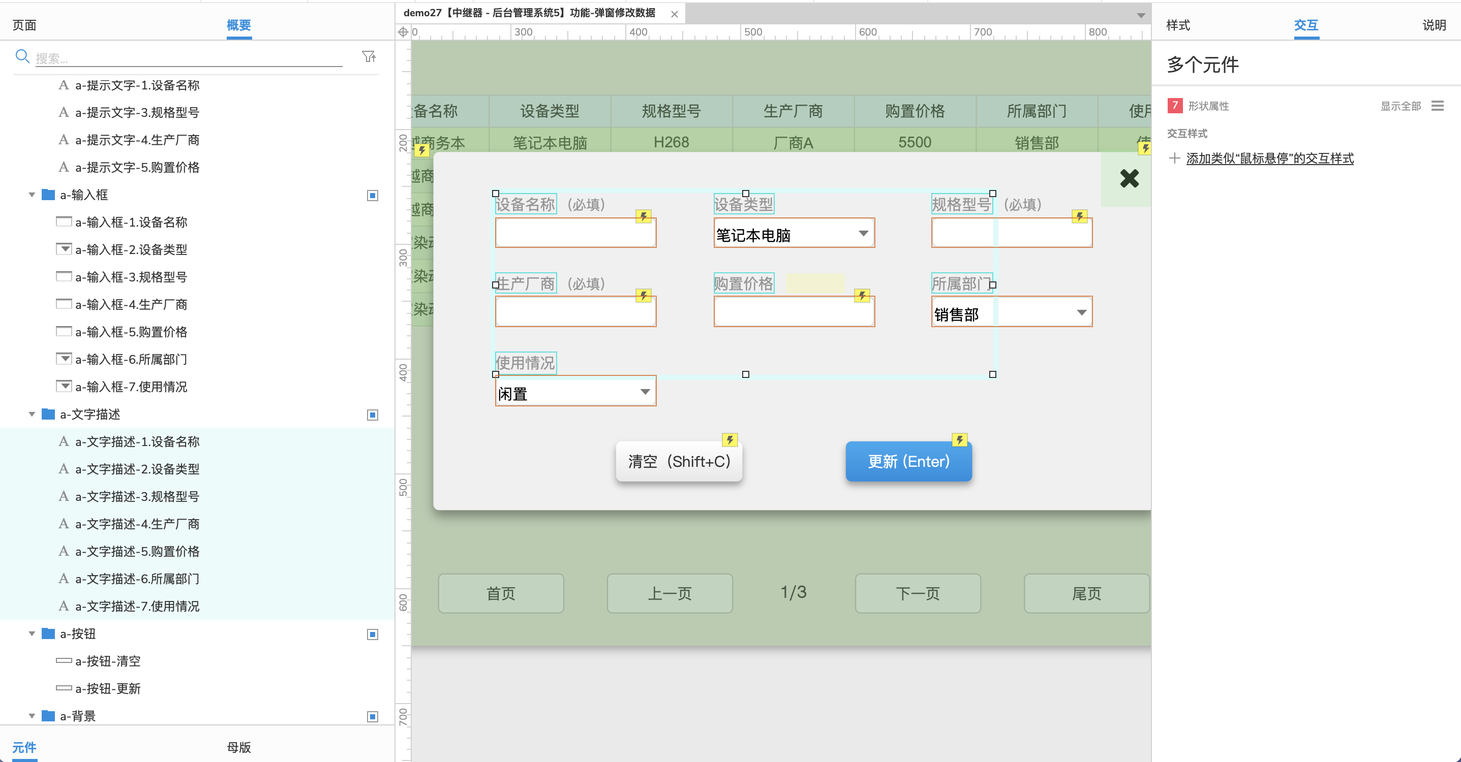Select a-输入框-5.购置价格 in outline

(131, 332)
